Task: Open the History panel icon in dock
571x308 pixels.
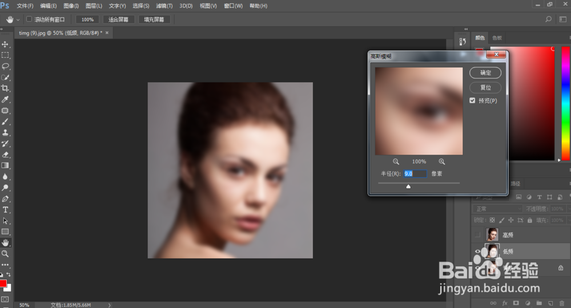Action: pos(463,42)
